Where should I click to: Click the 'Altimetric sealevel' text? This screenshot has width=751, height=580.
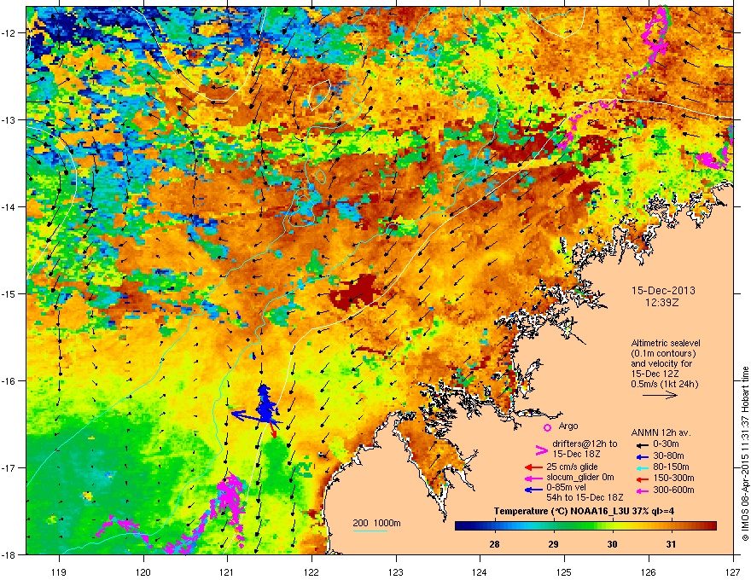(666, 343)
